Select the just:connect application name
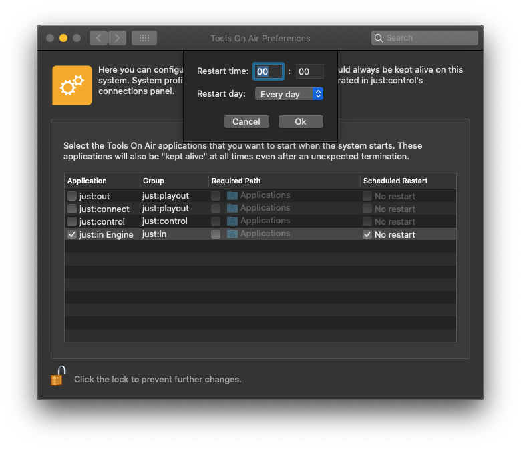 click(104, 209)
